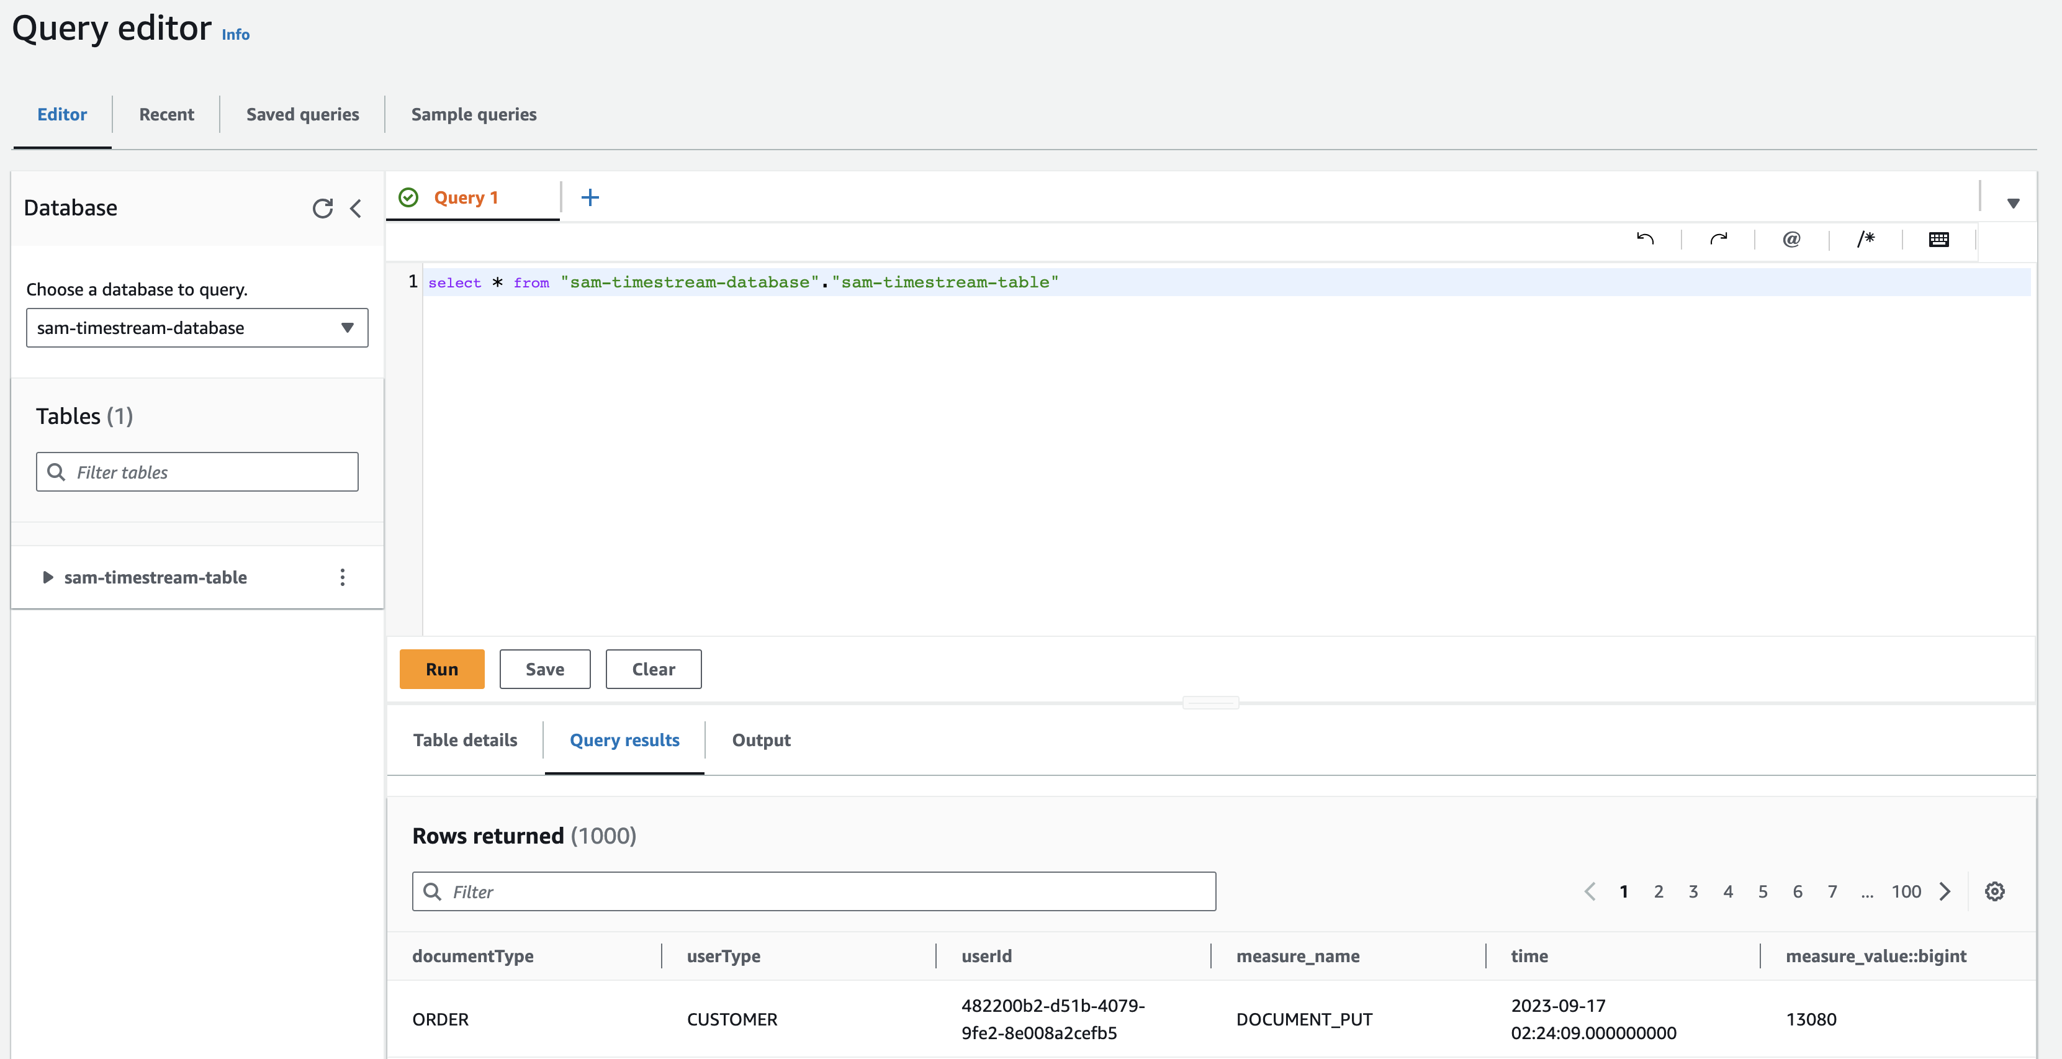This screenshot has width=2062, height=1059.
Task: Expand the sam-timestream-table tree node
Action: 47,577
